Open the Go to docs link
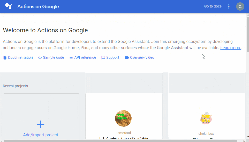Screen dimensions: 249x142 tap(213, 6)
